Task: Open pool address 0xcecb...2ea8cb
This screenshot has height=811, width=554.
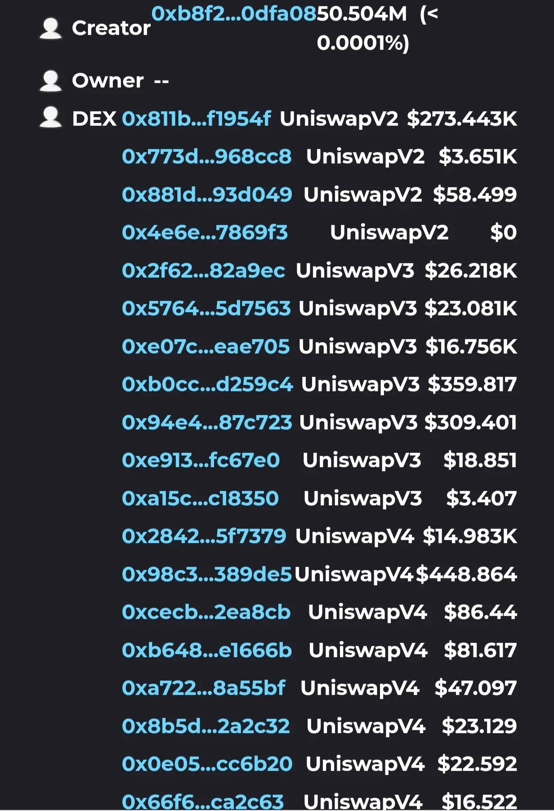Action: tap(206, 612)
